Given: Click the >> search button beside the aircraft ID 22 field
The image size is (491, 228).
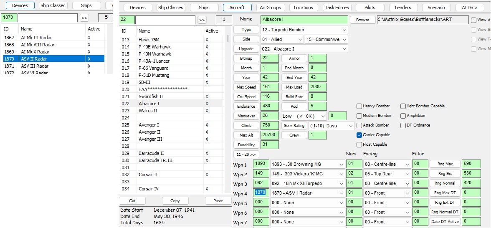Looking at the screenshot, I should pyautogui.click(x=202, y=20).
